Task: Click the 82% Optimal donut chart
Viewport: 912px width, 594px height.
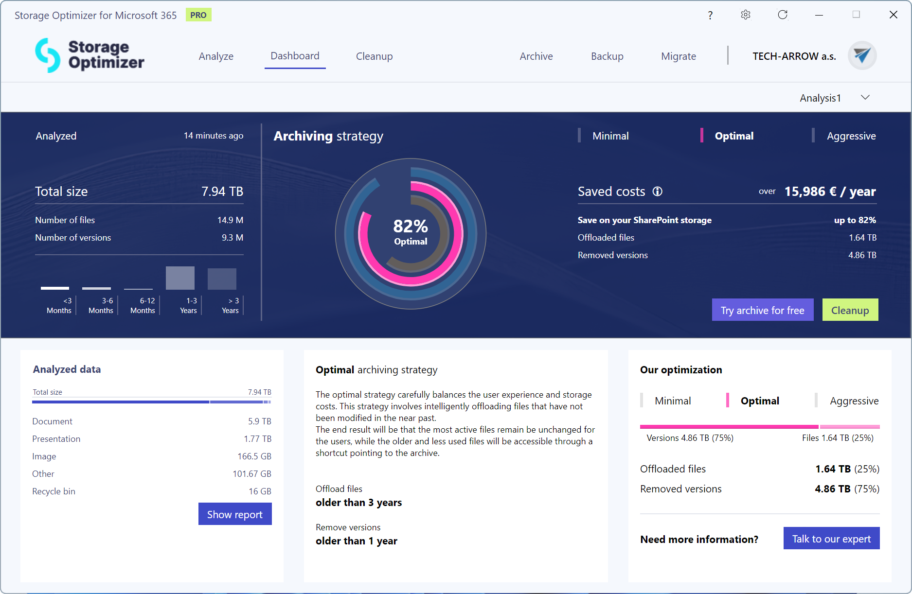Action: tap(411, 234)
